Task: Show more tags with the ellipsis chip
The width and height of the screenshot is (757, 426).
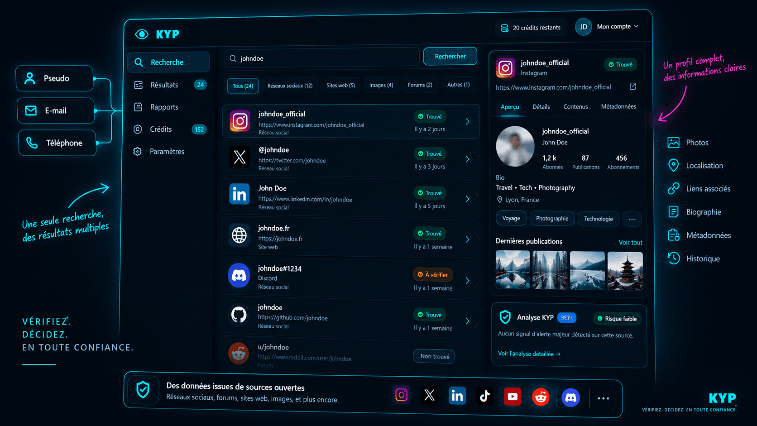Action: (632, 219)
